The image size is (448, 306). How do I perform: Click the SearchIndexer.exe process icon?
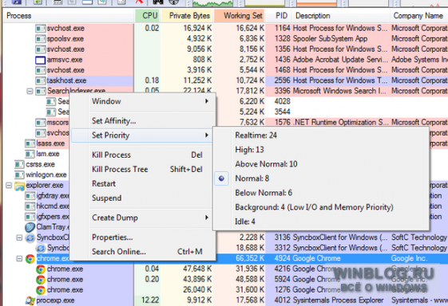pos(40,92)
